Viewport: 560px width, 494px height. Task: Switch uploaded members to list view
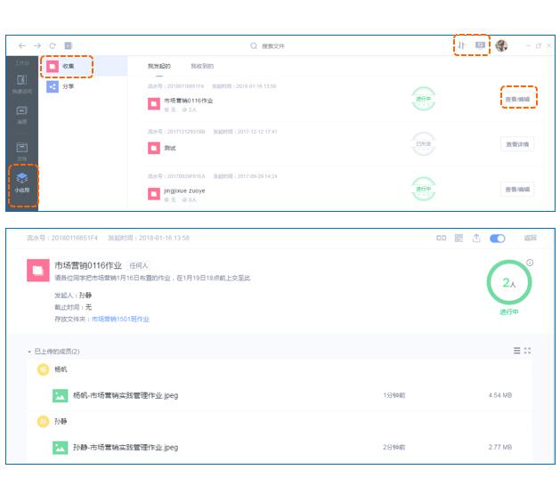pos(516,351)
